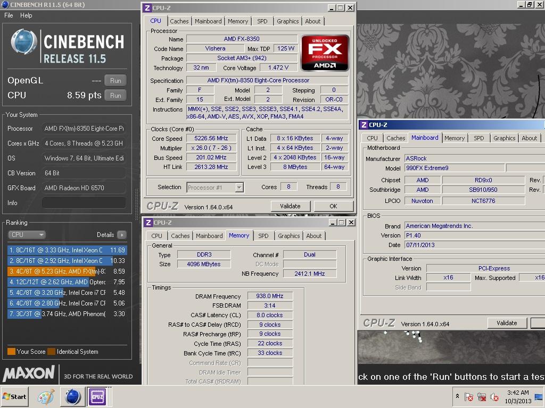Click Validate in the Mainboard CPU-Z window
This screenshot has height=408, width=545.
pyautogui.click(x=507, y=323)
